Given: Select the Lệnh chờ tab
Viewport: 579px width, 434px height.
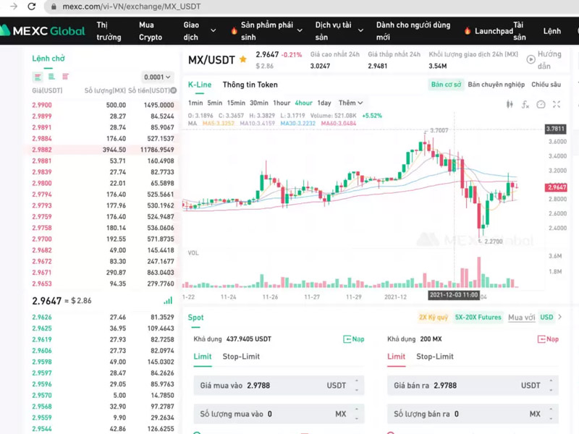Looking at the screenshot, I should pyautogui.click(x=48, y=59).
